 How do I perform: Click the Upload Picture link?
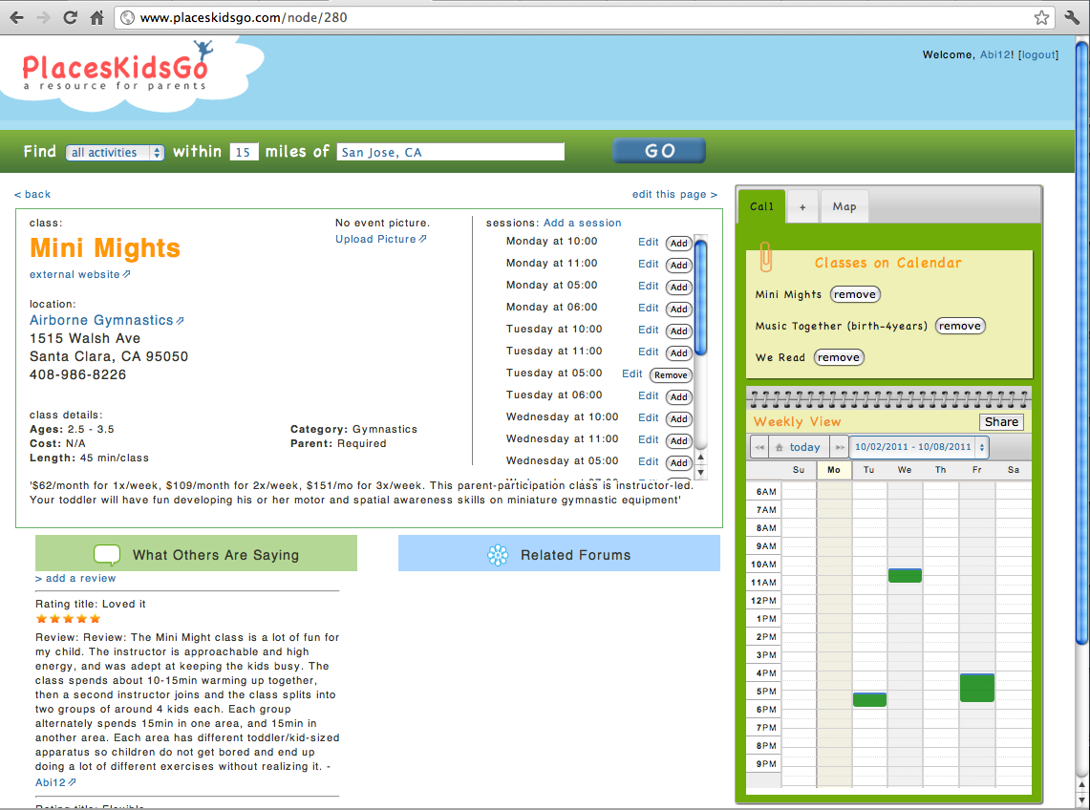click(381, 239)
